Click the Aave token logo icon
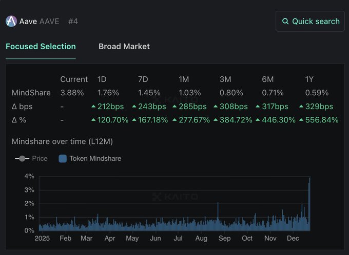Screen dimensions: 349x255 point(11,22)
